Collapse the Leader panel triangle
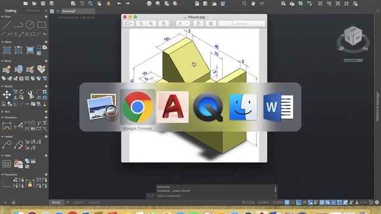This screenshot has height=214, width=381. (2, 136)
